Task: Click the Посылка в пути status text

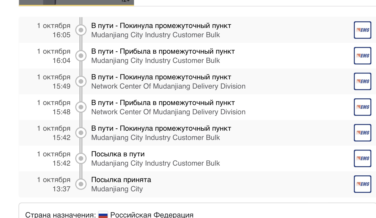Action: coord(118,154)
